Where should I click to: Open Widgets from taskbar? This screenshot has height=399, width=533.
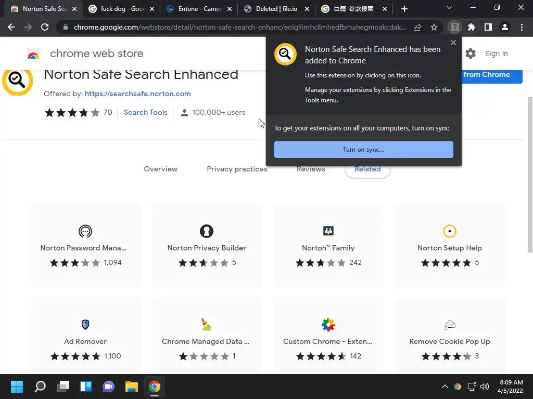point(86,387)
